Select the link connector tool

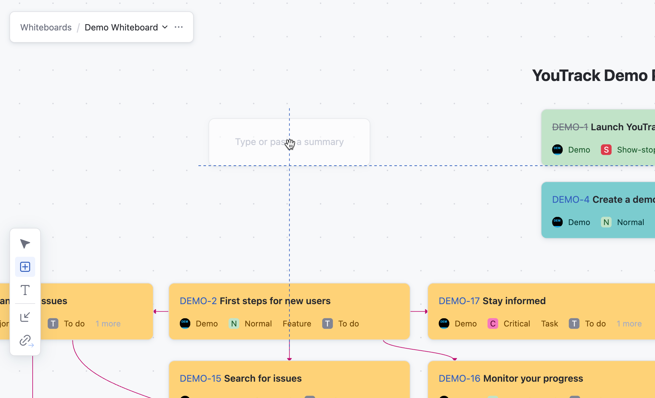click(x=26, y=341)
